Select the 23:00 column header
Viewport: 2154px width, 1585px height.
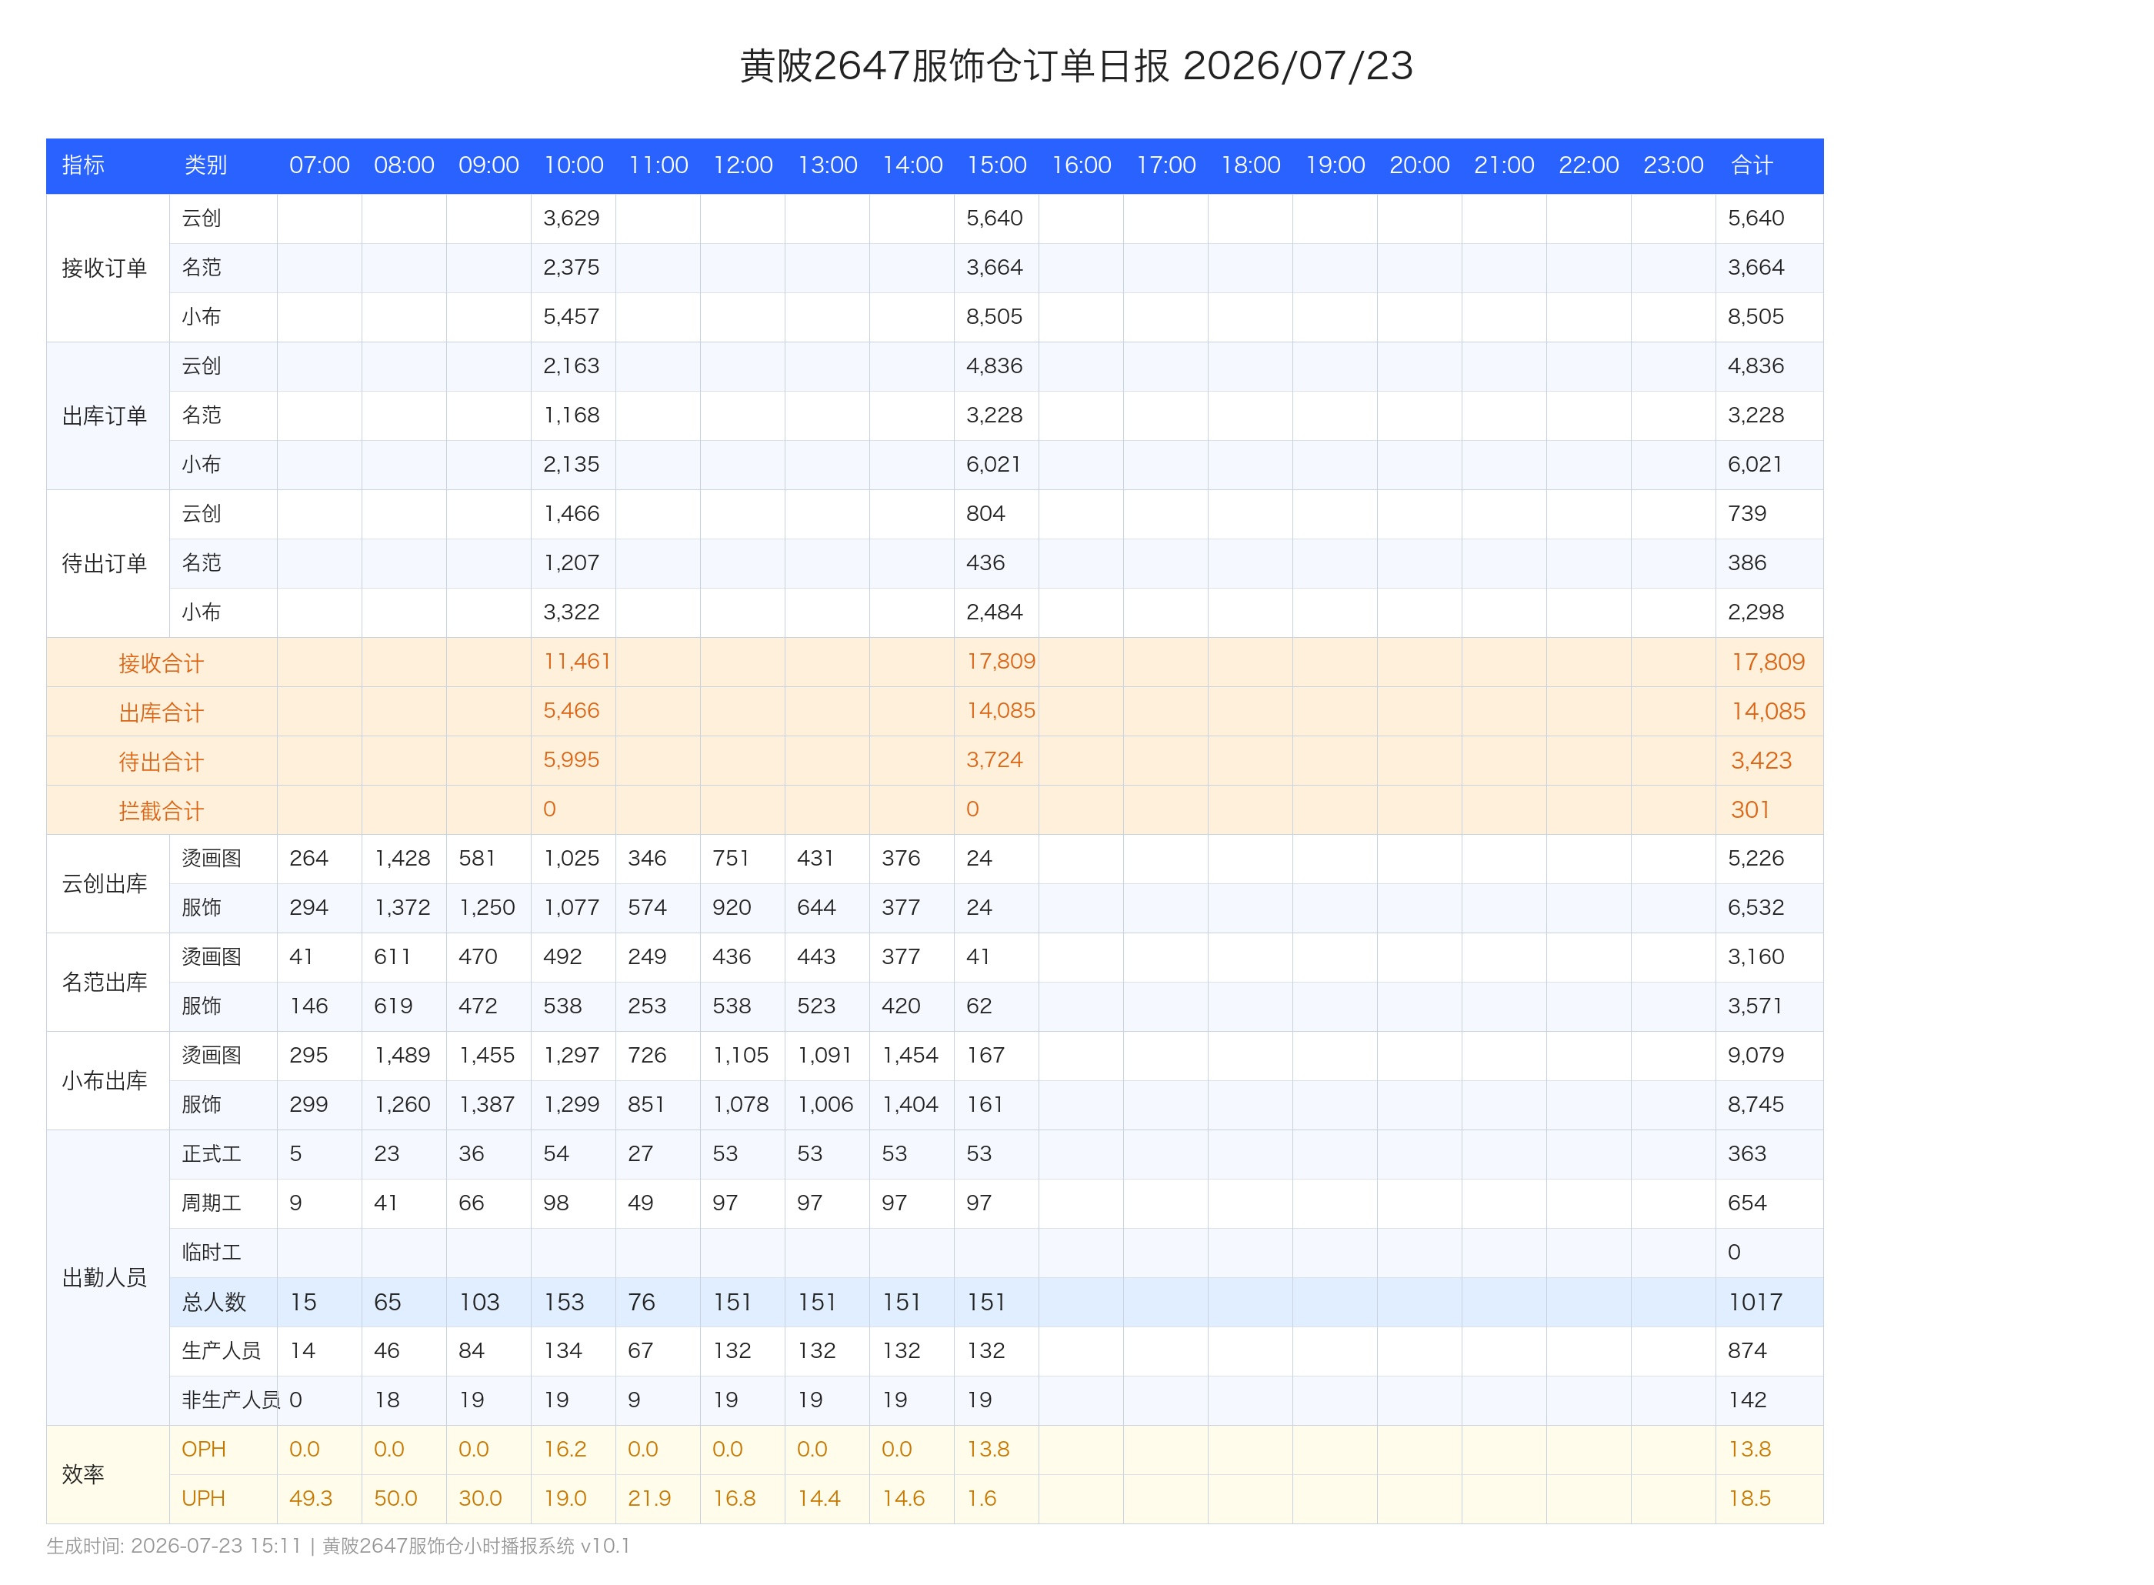coord(1673,165)
